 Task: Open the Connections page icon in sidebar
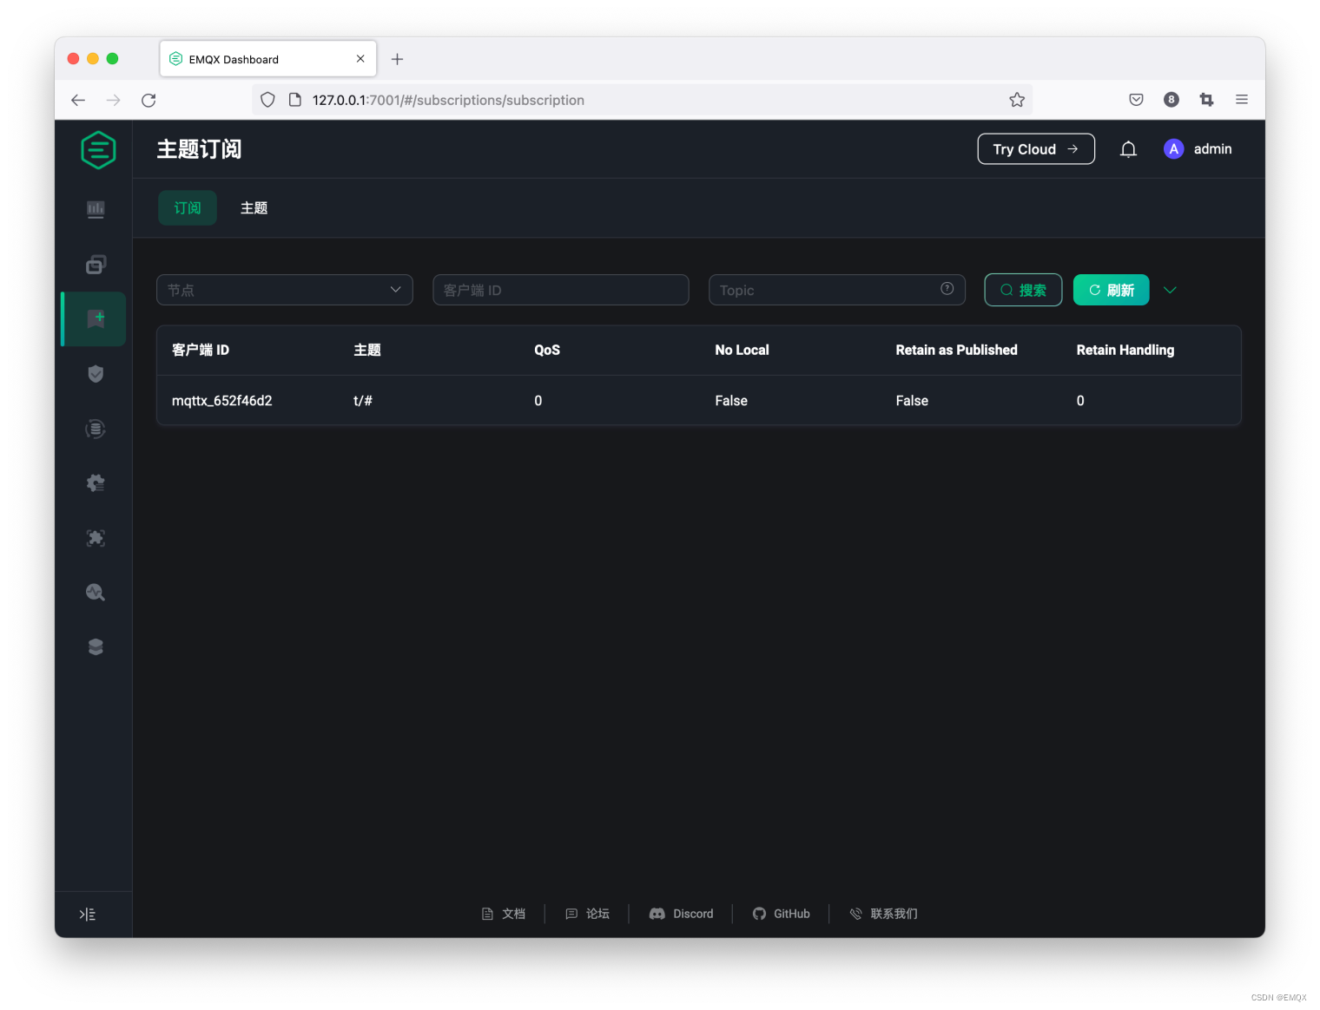point(96,264)
